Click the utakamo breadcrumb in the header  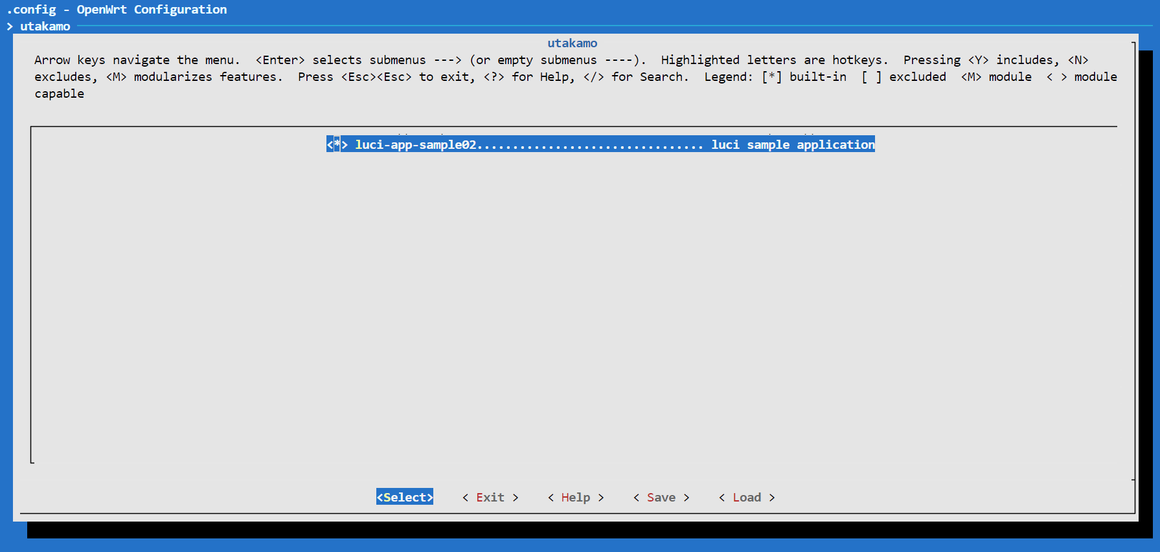45,26
